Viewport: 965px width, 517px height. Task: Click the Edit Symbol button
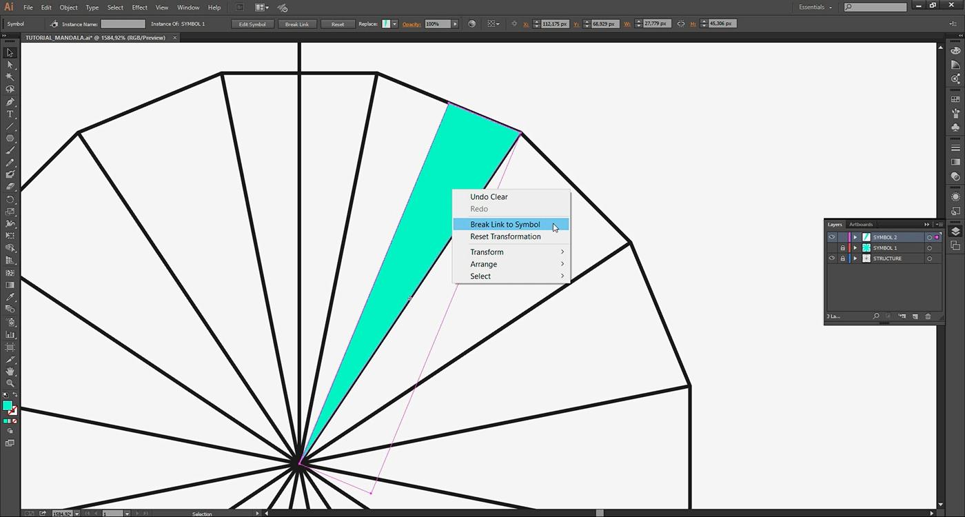click(x=252, y=23)
